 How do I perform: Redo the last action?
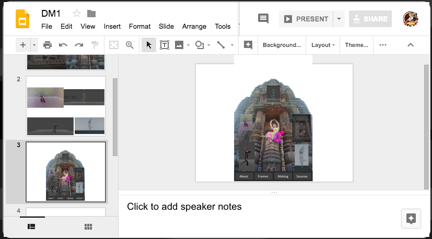point(79,45)
